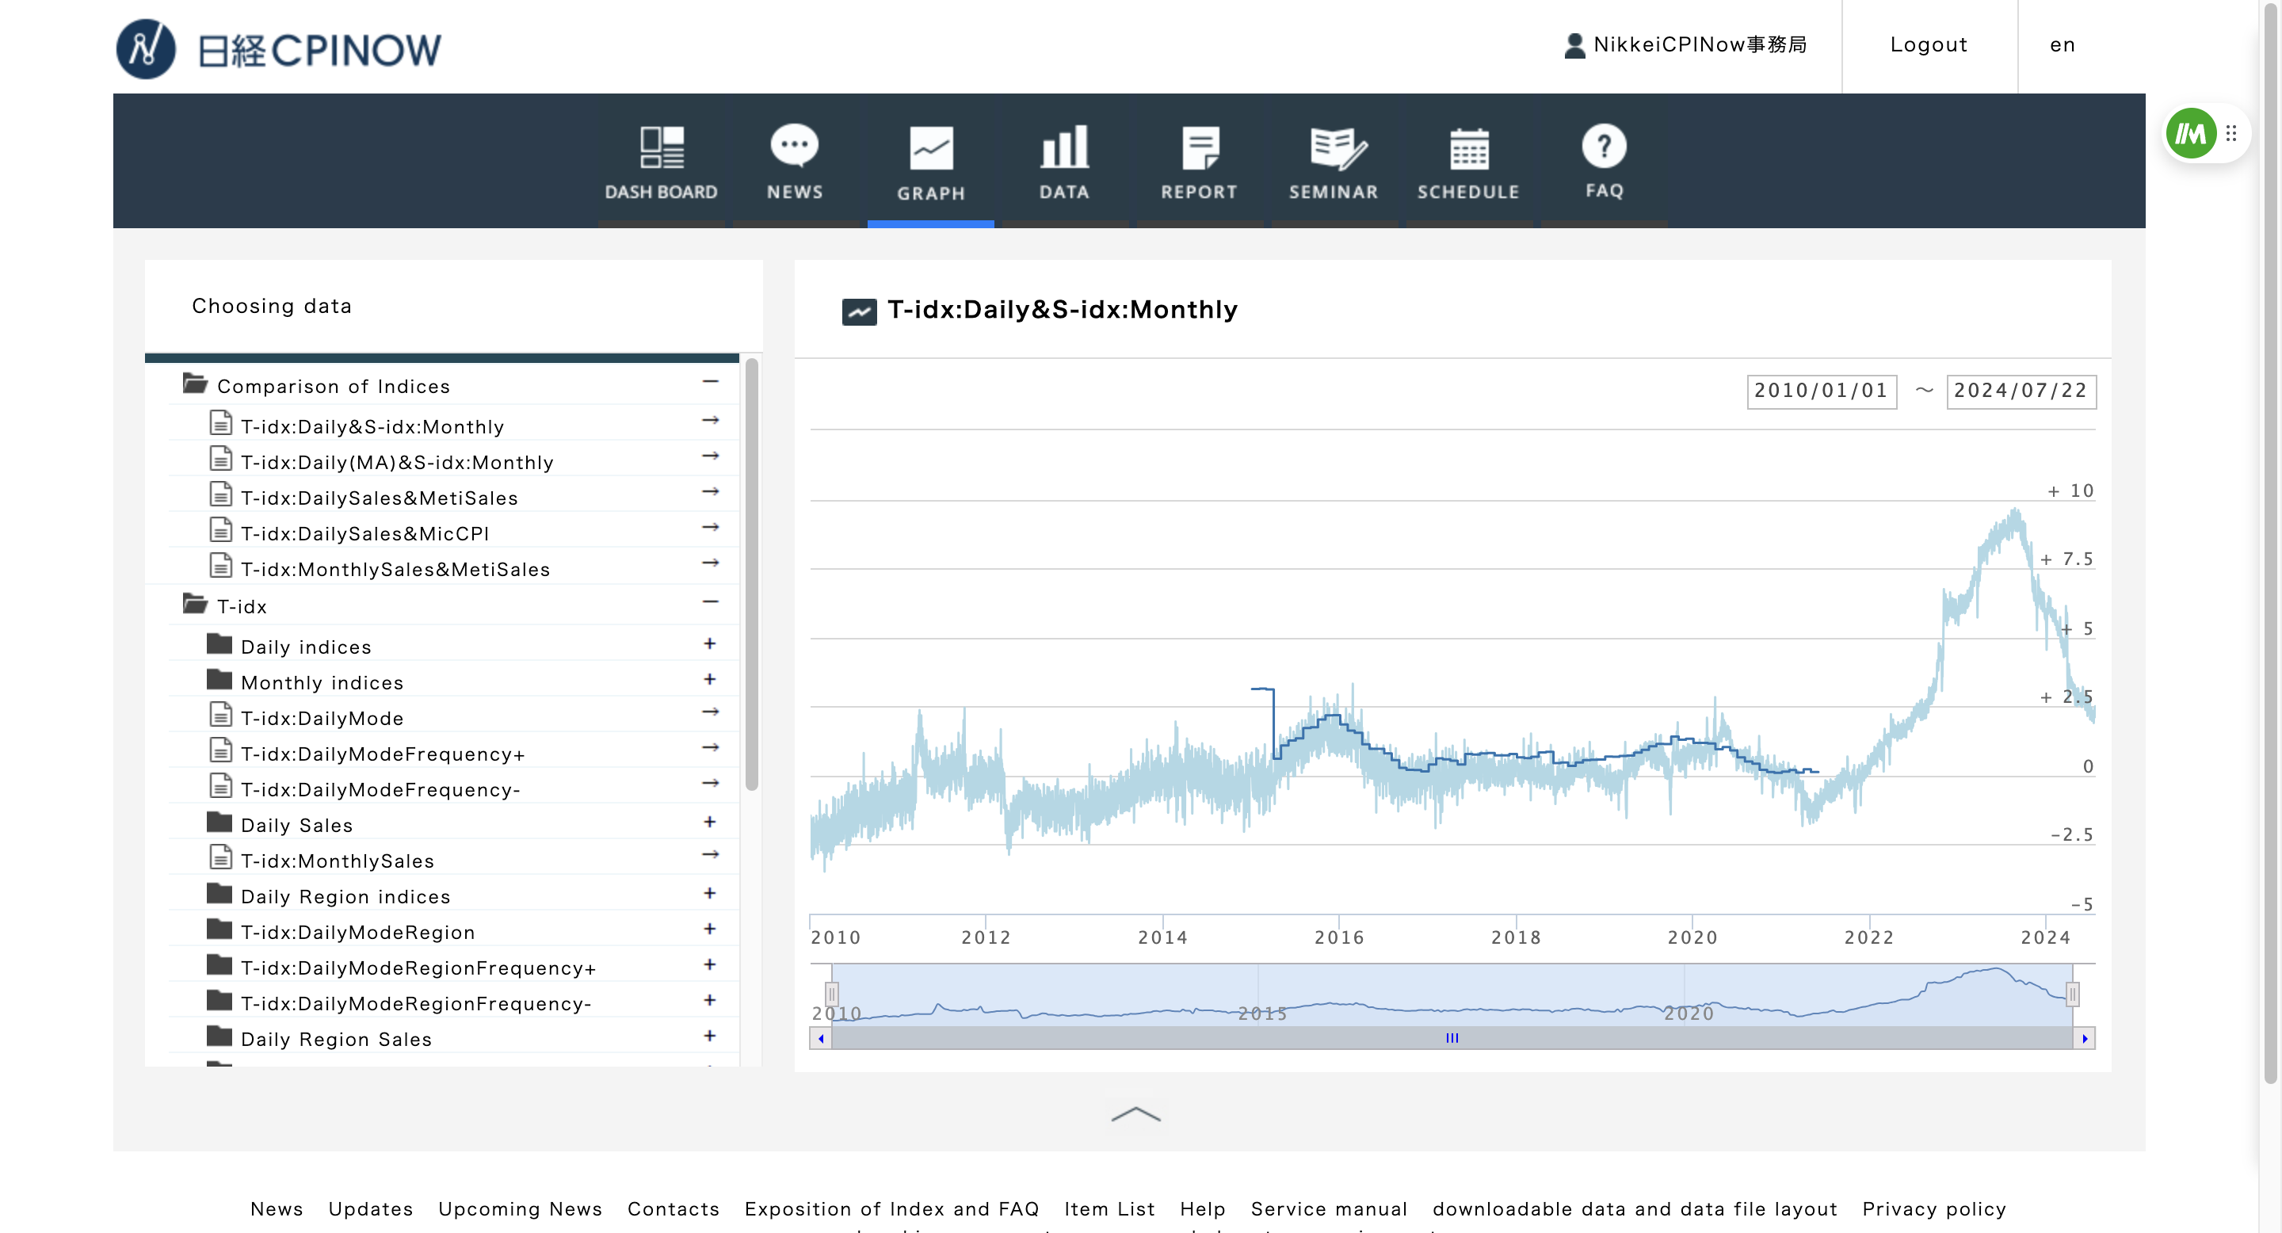2282x1233 pixels.
Task: Collapse the Comparison of Indices folder
Action: pyautogui.click(x=710, y=382)
